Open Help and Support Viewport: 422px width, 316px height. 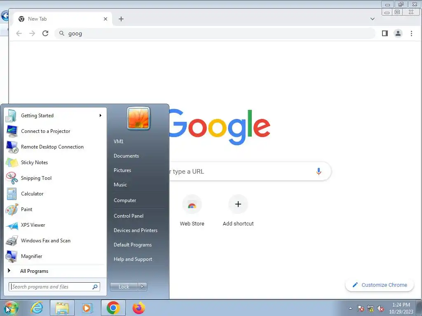(133, 259)
